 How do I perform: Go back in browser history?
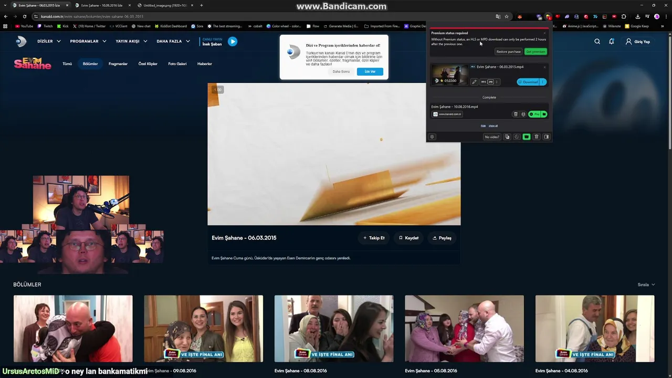(6, 16)
